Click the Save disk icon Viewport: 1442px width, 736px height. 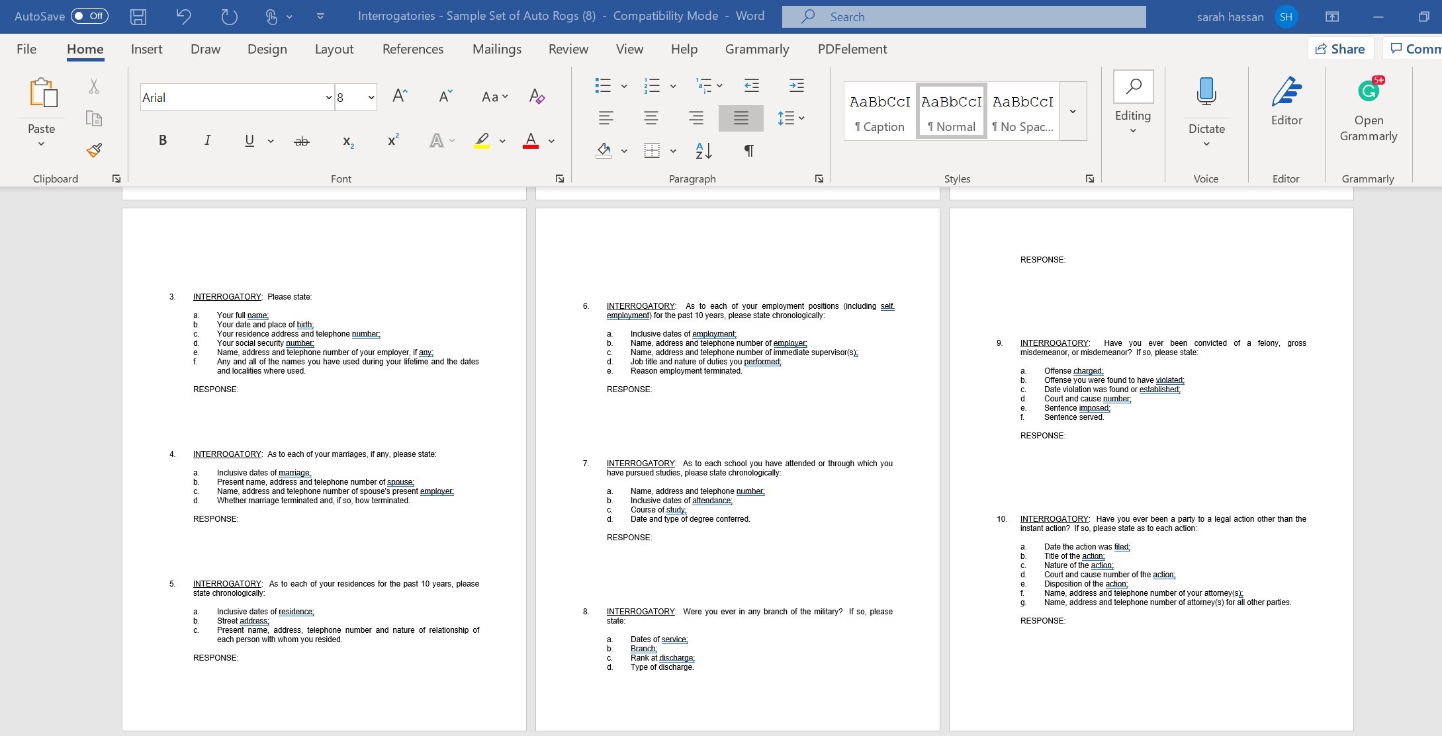138,17
